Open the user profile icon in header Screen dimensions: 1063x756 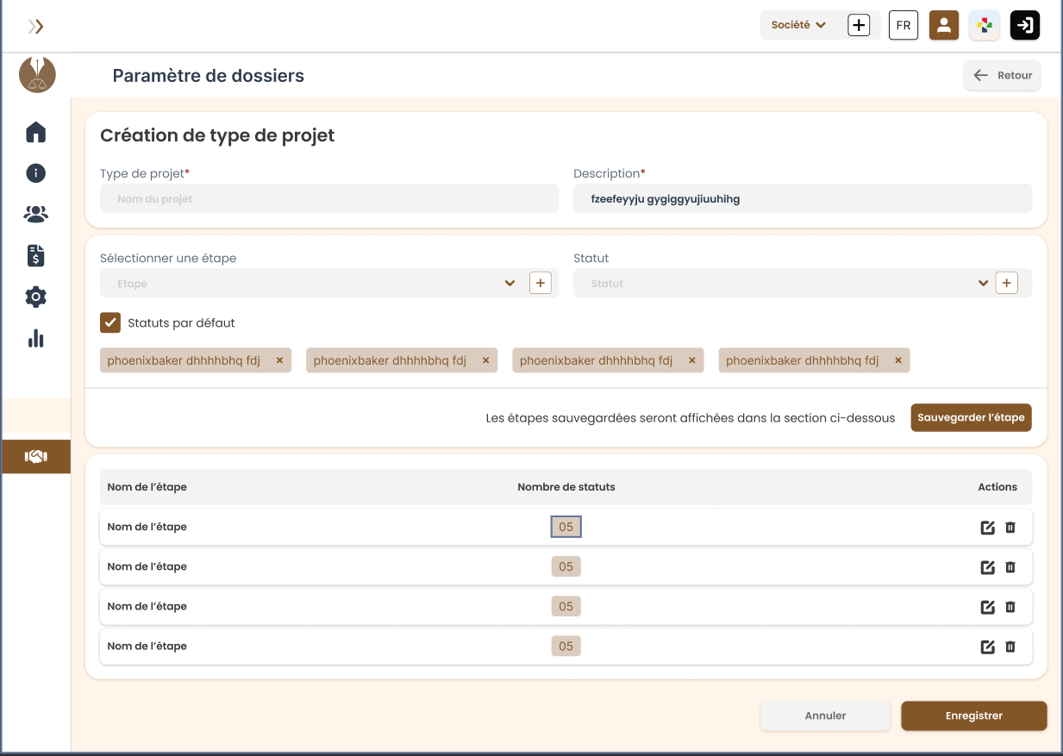[x=944, y=25]
